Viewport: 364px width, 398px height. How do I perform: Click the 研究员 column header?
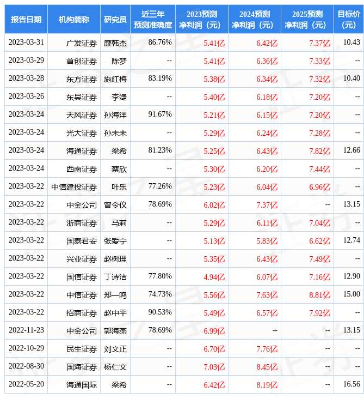[x=115, y=19]
